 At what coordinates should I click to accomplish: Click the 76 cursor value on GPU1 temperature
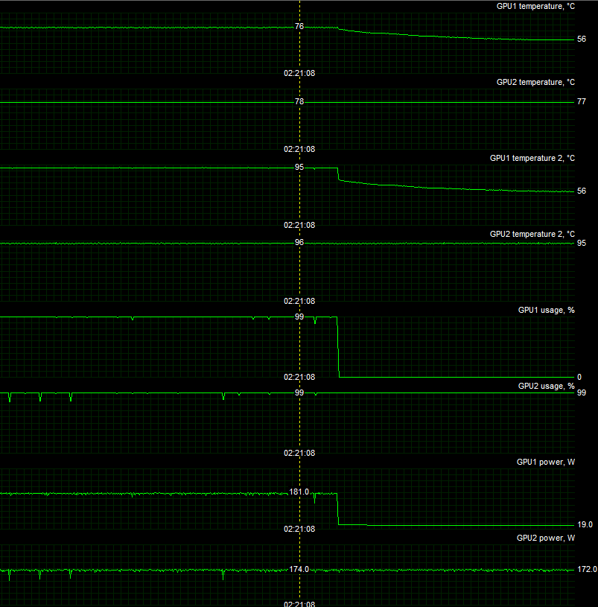(x=299, y=26)
